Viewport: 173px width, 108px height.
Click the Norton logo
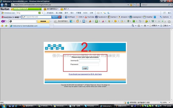5,9
